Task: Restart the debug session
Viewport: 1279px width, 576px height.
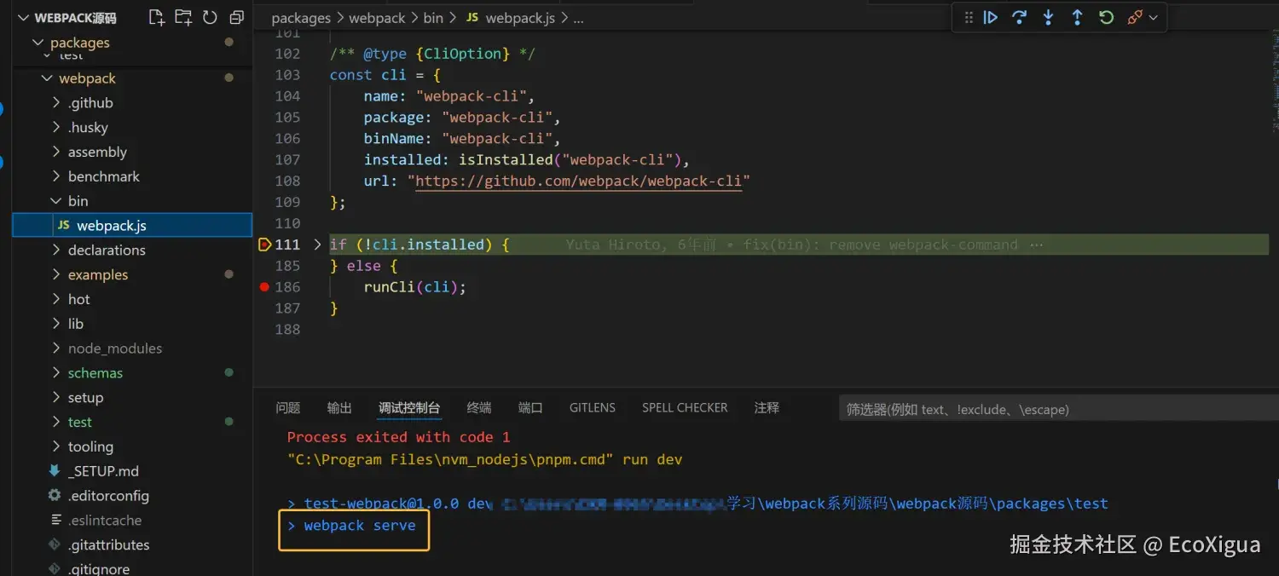Action: coord(1106,17)
